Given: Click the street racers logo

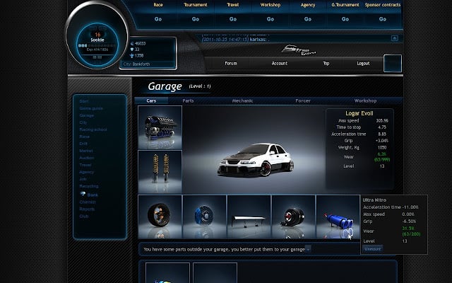Looking at the screenshot, I should coord(299,50).
